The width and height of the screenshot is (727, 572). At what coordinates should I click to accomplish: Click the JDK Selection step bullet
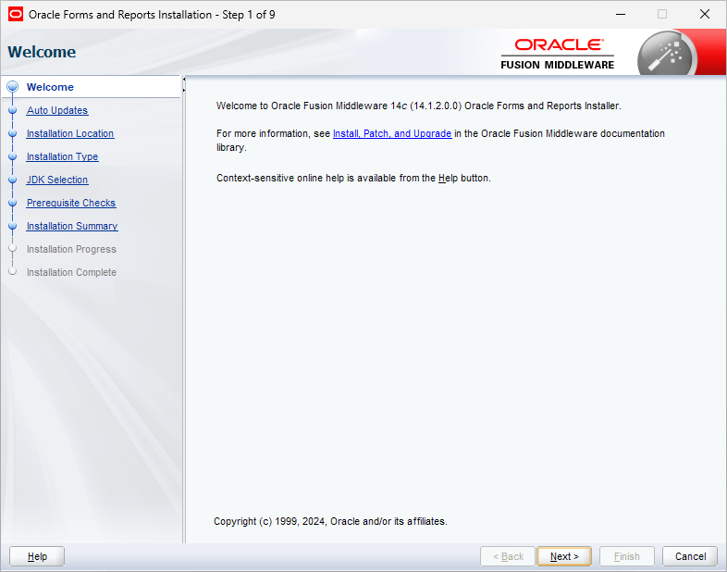pyautogui.click(x=13, y=180)
